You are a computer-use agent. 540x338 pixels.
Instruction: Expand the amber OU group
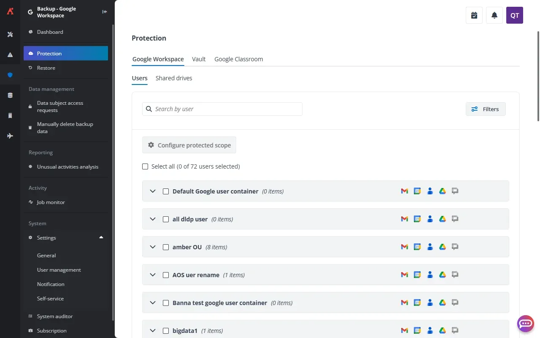[153, 247]
